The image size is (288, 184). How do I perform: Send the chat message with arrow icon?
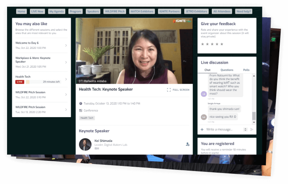(x=251, y=129)
